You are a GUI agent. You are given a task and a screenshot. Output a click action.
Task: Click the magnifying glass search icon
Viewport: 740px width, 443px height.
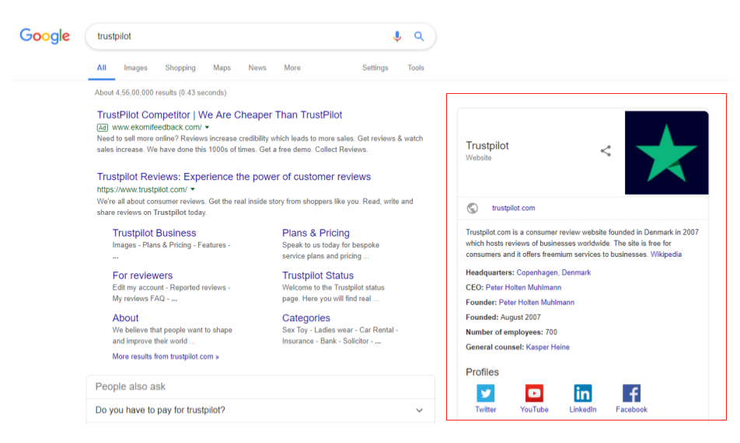click(x=419, y=36)
